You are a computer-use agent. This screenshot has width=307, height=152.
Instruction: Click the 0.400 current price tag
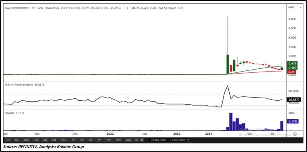pos(292,68)
